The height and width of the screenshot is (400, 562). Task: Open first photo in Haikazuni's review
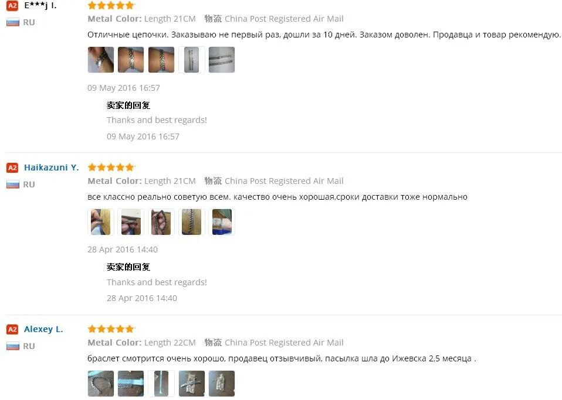point(101,222)
